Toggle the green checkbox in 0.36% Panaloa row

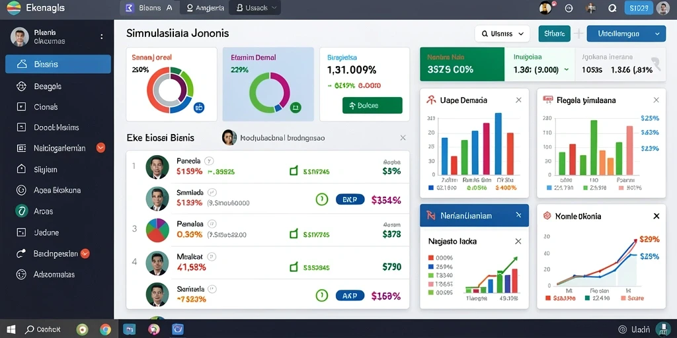click(294, 234)
